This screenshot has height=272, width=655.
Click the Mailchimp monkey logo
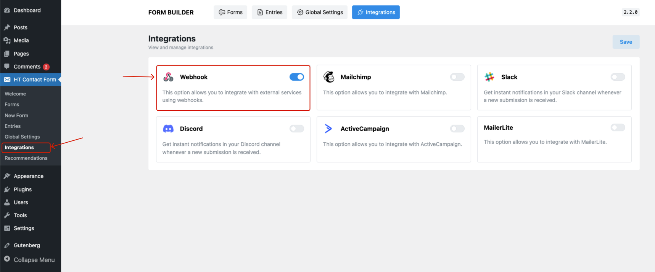click(x=329, y=77)
